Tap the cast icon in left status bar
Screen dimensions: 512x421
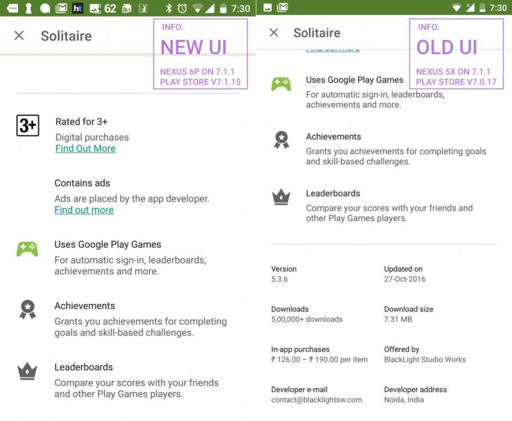tap(127, 8)
